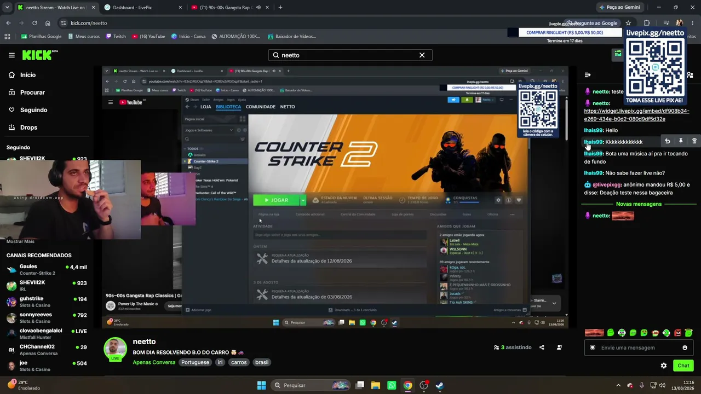
Task: Click the carros tag
Action: click(239, 362)
